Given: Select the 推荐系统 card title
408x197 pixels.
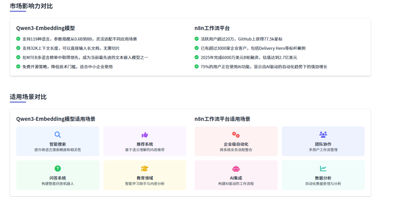Looking at the screenshot, I should (145, 144).
